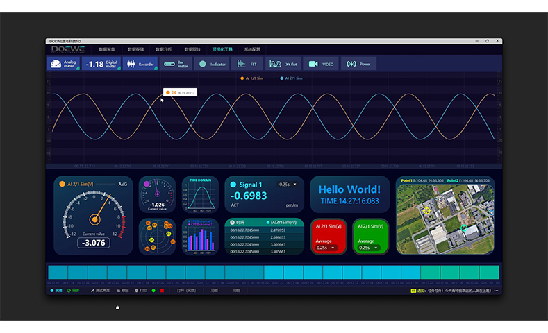Click the red stop recording button

click(x=163, y=290)
